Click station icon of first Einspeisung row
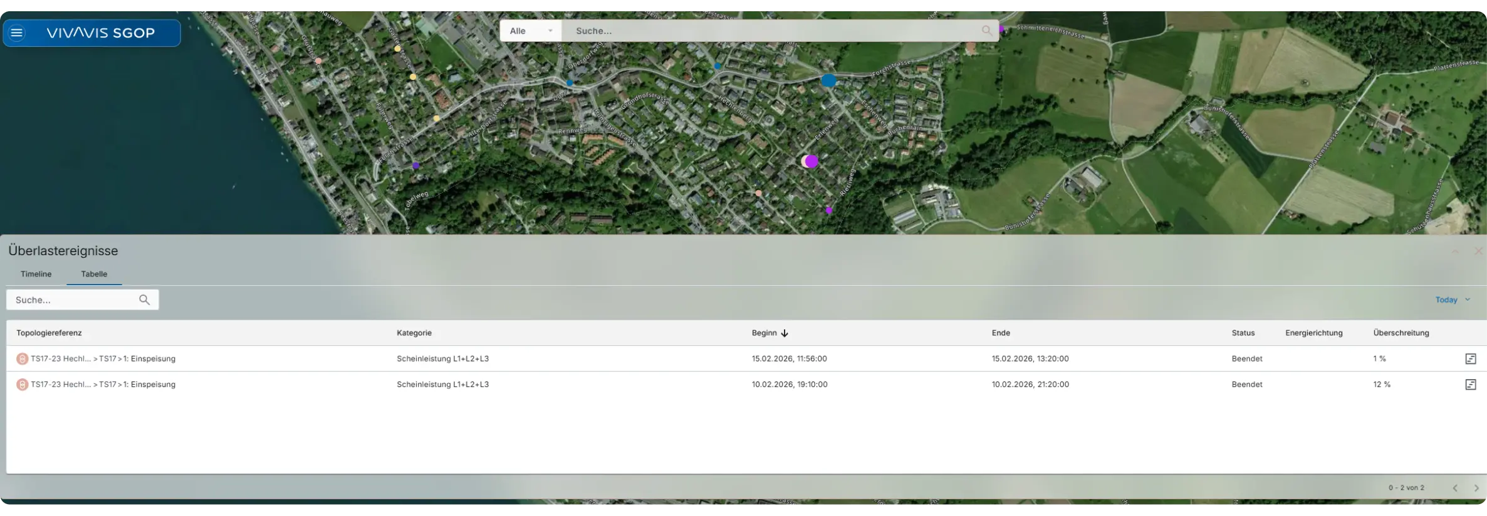The height and width of the screenshot is (516, 1487). [x=22, y=358]
